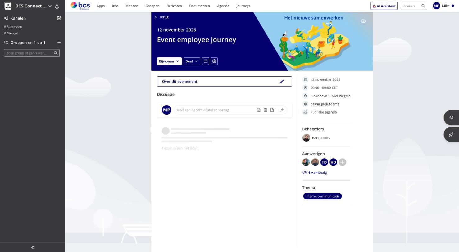Go back with the Terug link
Screen dimensions: 459x252
(162, 17)
